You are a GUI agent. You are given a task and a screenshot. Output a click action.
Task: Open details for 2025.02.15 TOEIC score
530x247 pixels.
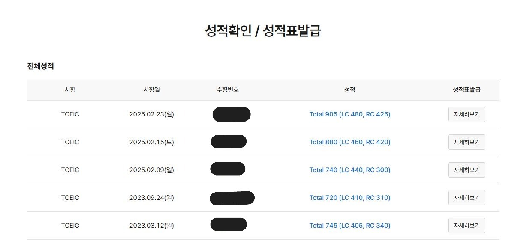(x=467, y=142)
